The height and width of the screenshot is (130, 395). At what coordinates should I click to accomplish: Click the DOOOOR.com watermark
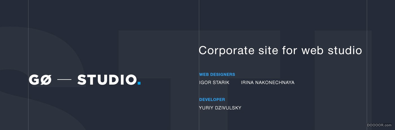tap(379, 125)
